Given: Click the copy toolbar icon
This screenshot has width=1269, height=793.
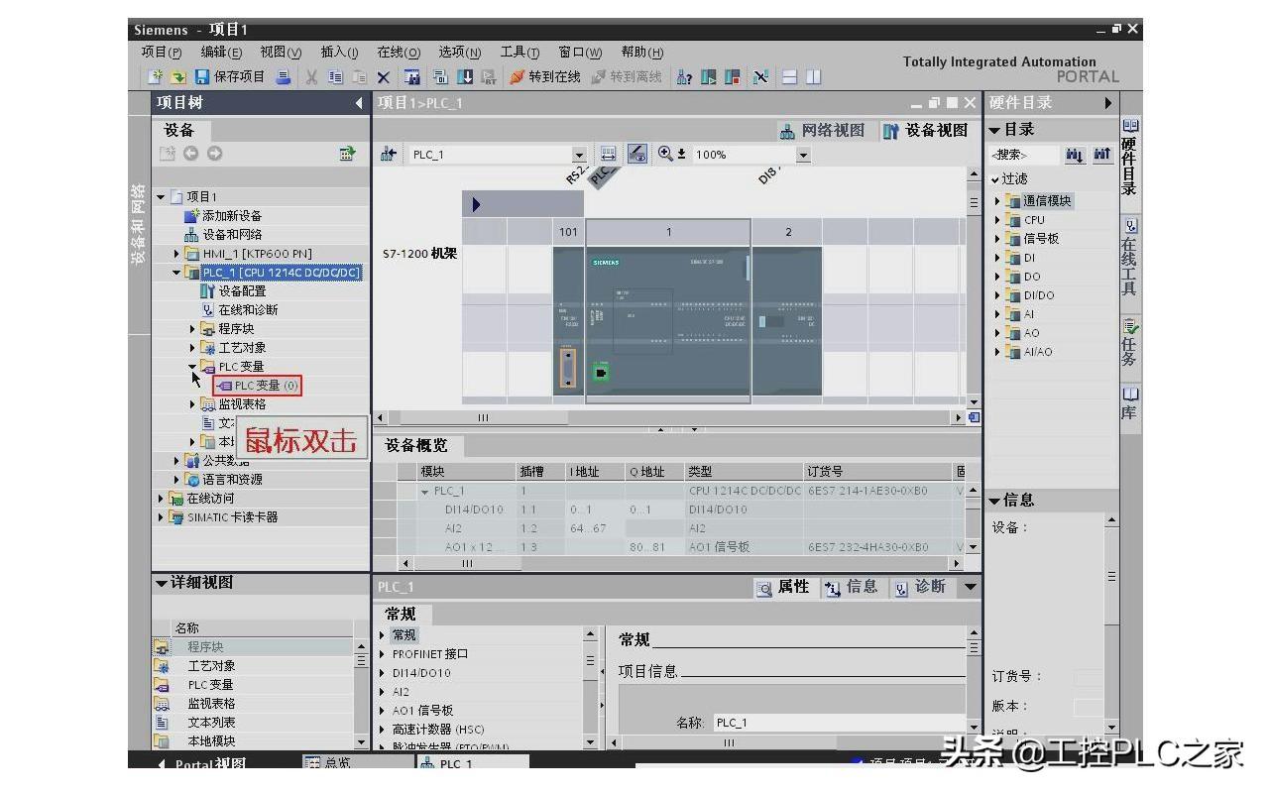Looking at the screenshot, I should coord(336,77).
